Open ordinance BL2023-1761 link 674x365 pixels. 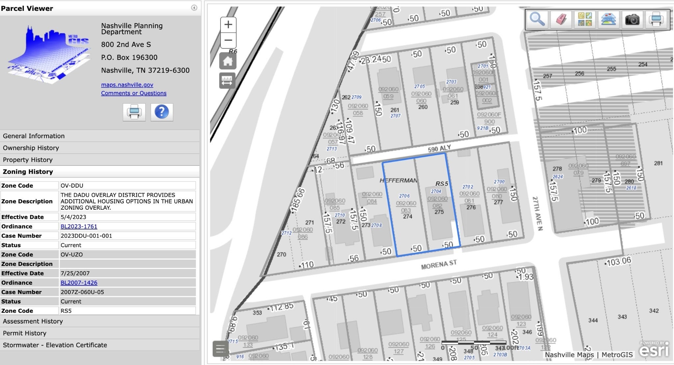(x=79, y=226)
